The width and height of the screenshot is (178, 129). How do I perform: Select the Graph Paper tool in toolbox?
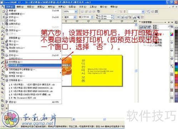click(2, 50)
